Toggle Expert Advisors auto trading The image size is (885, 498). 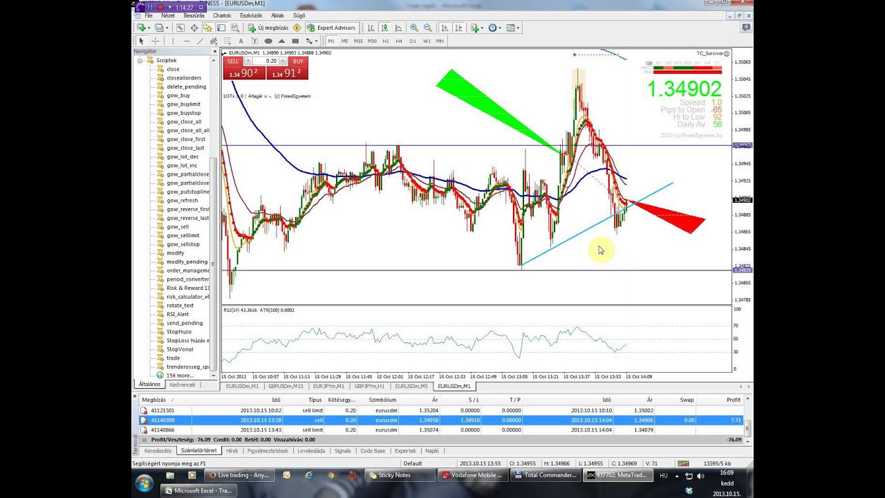click(331, 28)
